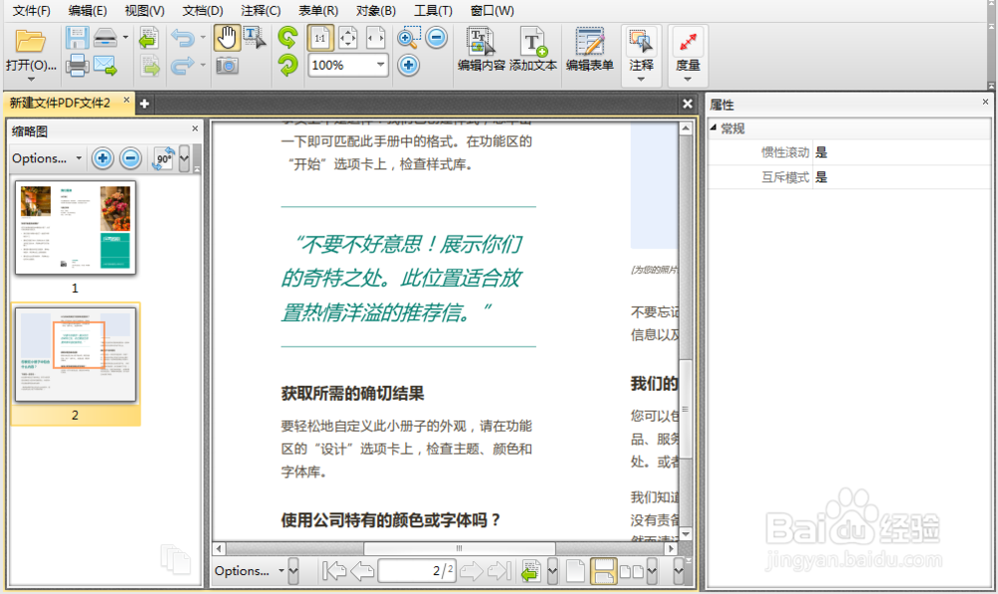
Task: Choose Fit Width zoom button
Action: (x=375, y=38)
